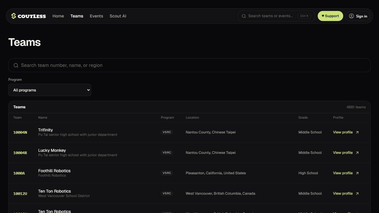Select the Teams nav item
This screenshot has height=213, width=379.
pos(77,16)
